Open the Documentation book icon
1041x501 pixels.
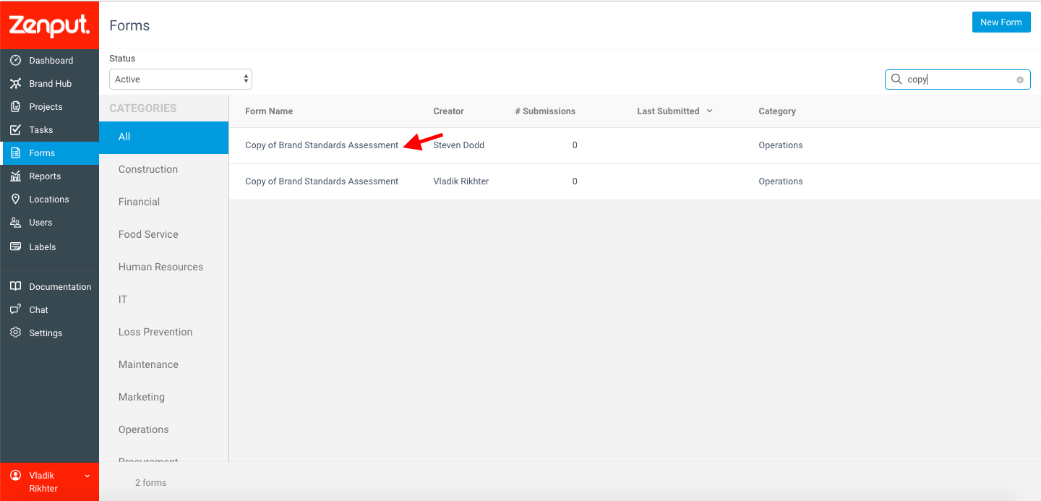15,286
